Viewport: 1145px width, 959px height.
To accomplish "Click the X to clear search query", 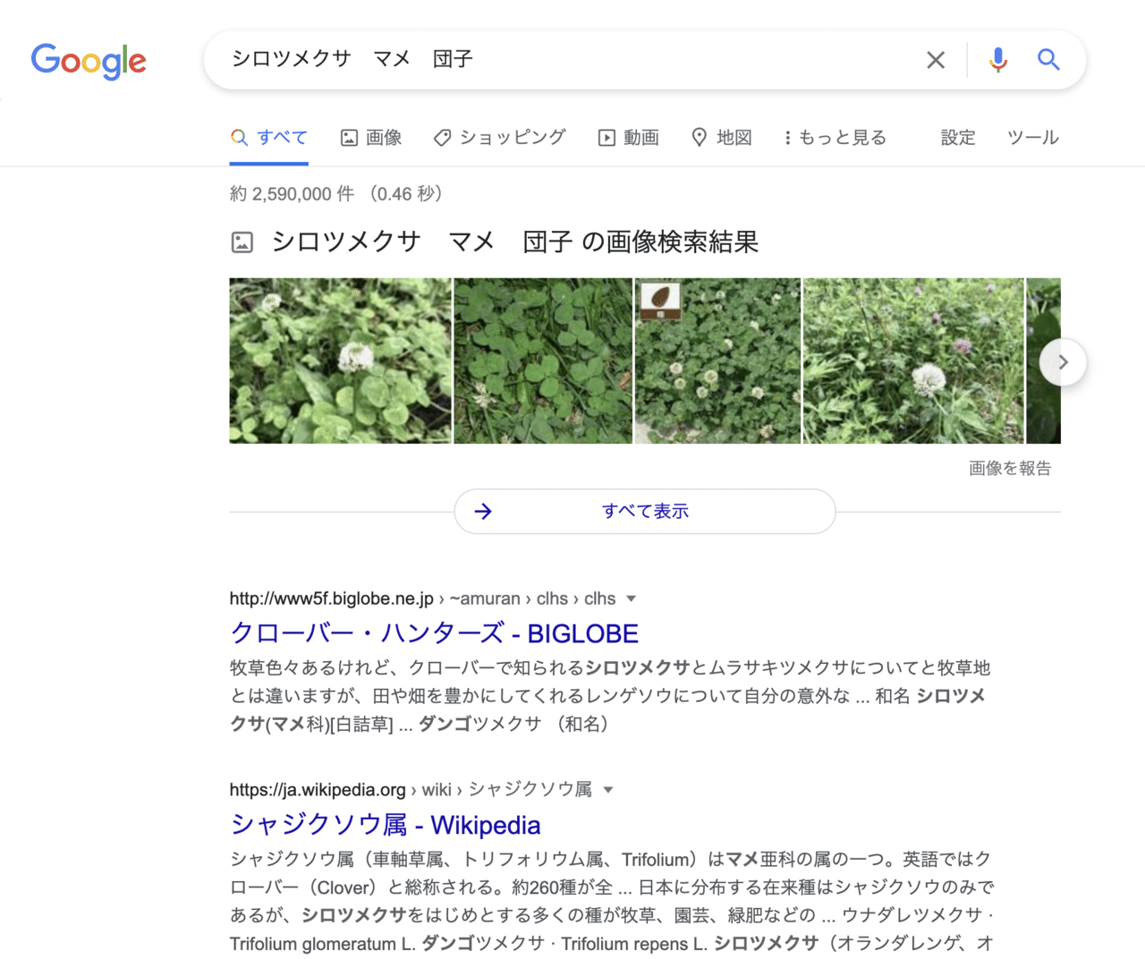I will [x=935, y=59].
